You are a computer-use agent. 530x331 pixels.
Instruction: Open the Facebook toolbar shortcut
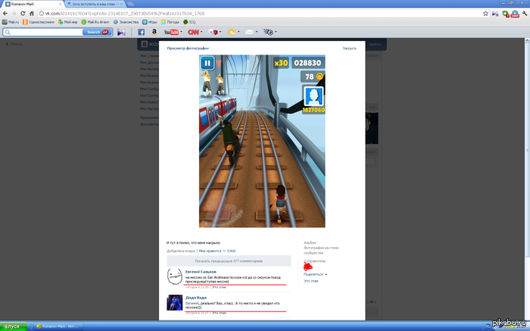pos(142,33)
